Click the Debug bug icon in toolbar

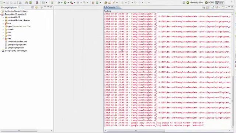tap(59, 3)
